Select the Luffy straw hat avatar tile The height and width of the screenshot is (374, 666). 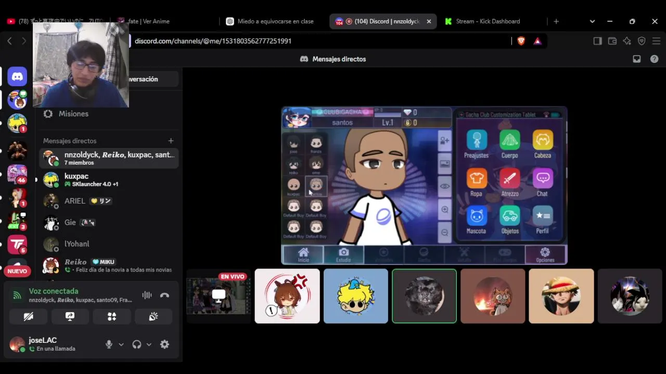click(561, 296)
